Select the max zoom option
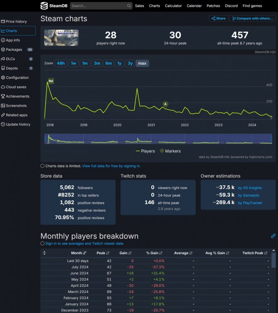This screenshot has height=313, width=278. 142,63
